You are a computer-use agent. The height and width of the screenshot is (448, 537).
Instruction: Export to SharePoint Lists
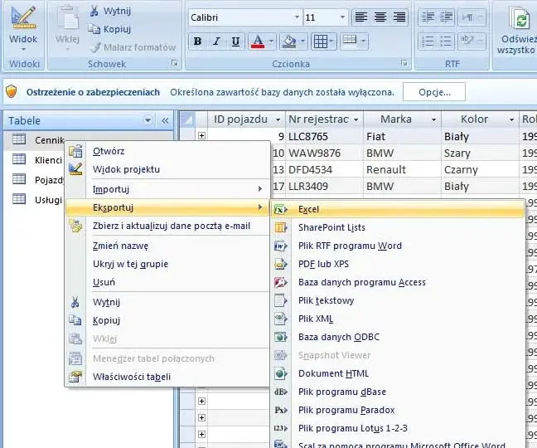coord(398,227)
